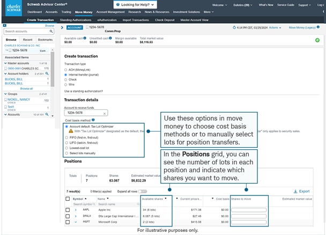326x235 pixels.
Task: Switch to Check Deposit tab
Action: [x=165, y=20]
